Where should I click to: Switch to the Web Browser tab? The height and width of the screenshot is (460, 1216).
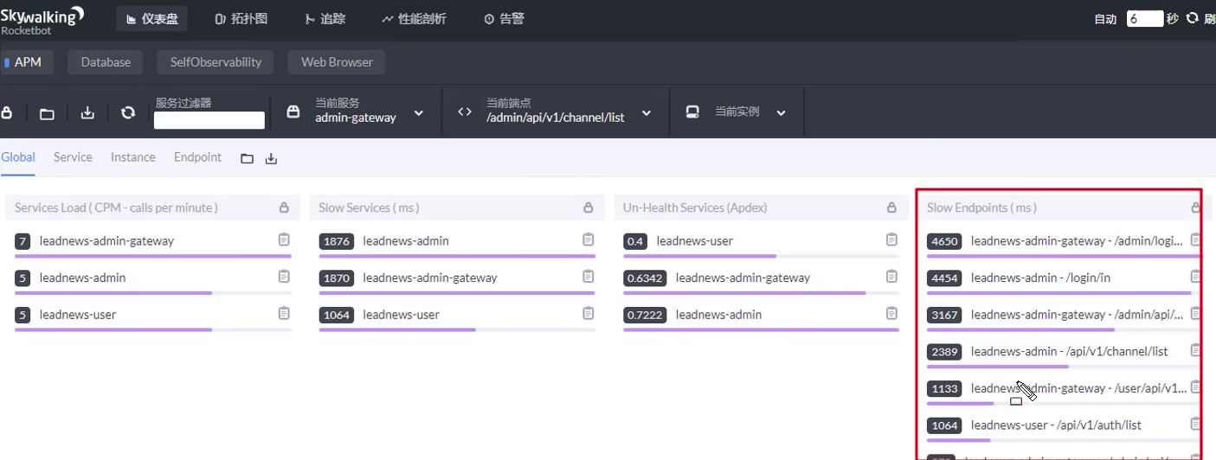pos(337,62)
